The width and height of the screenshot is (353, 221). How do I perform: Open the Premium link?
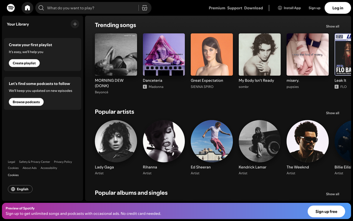[x=217, y=8]
